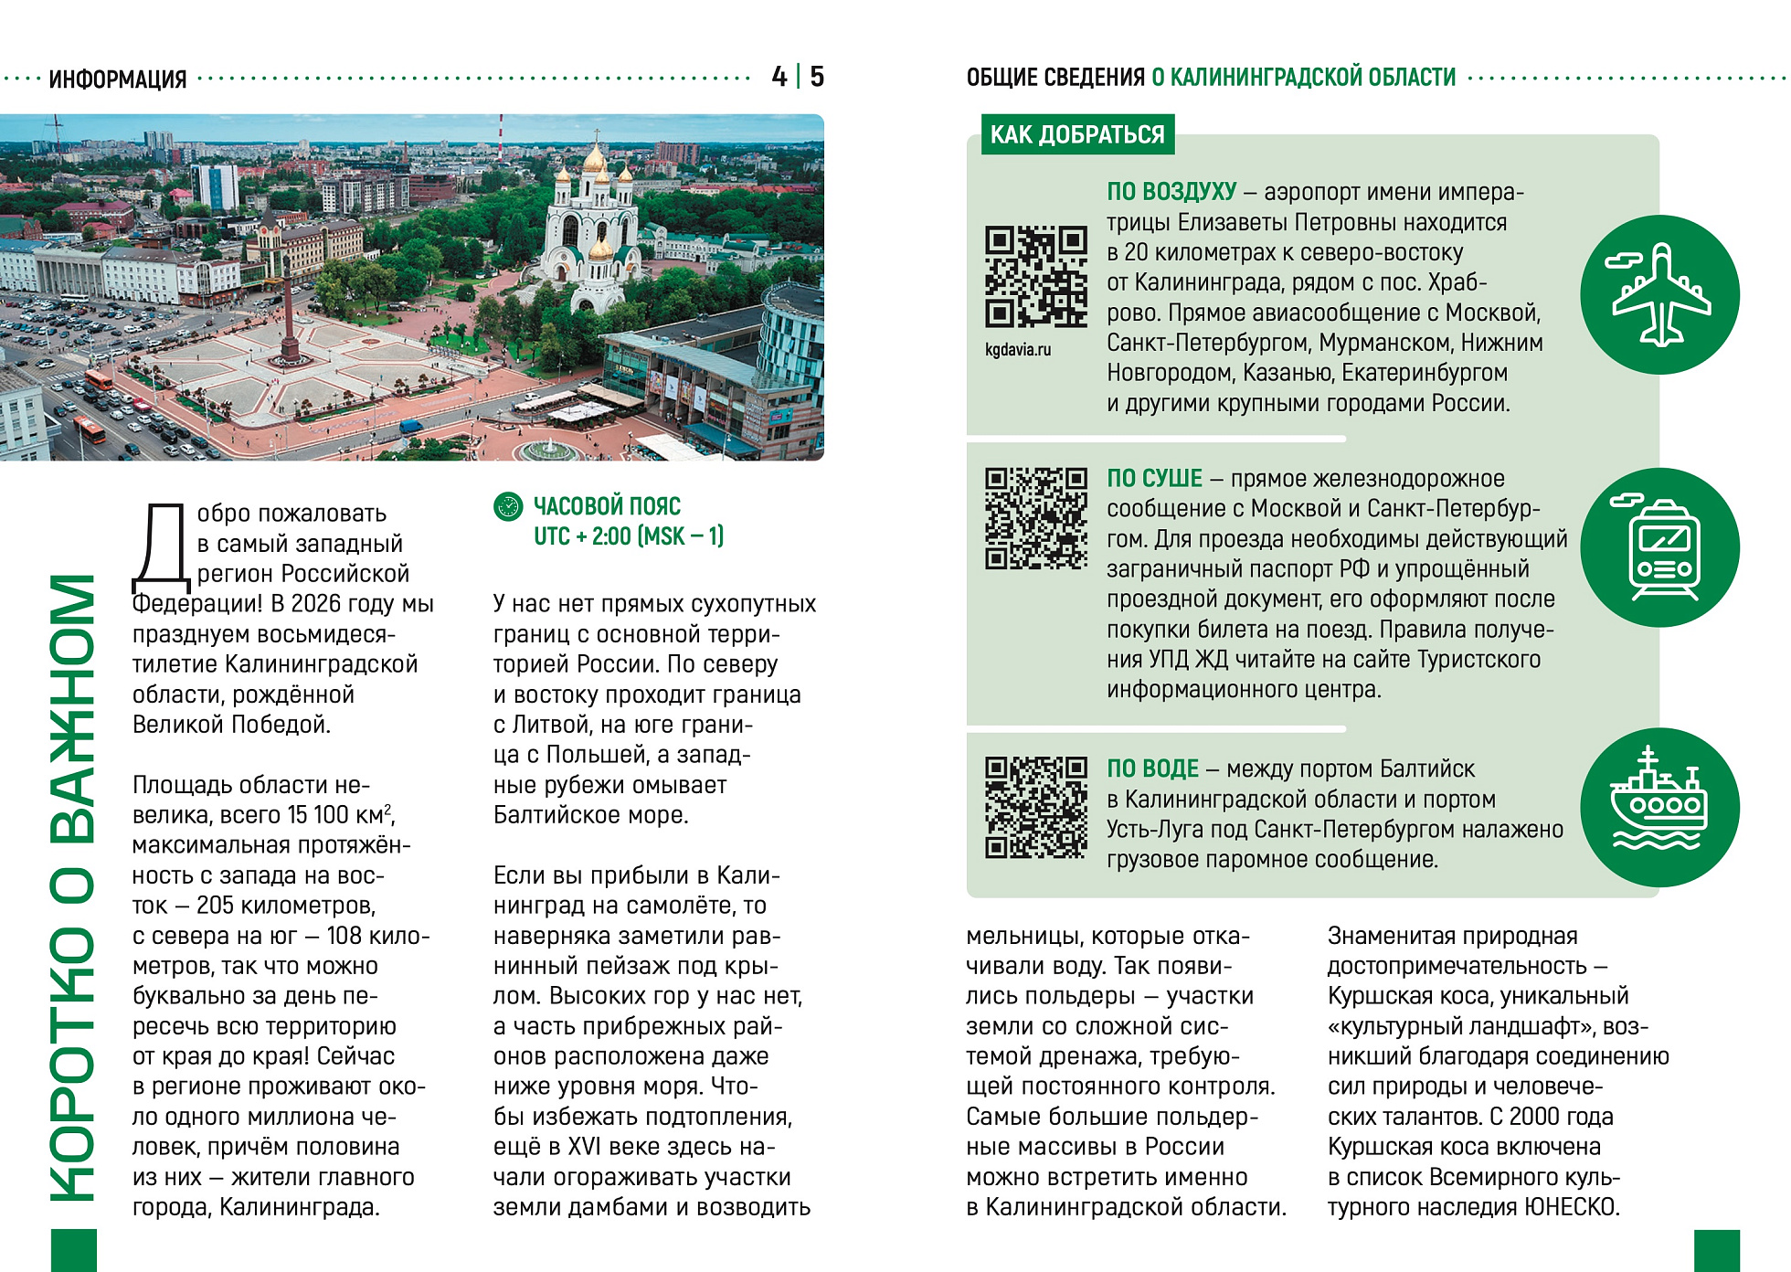Image resolution: width=1791 pixels, height=1272 pixels.
Task: Click the clock icon beside ЧАСОВОЙ ПОЯС
Action: 508,506
